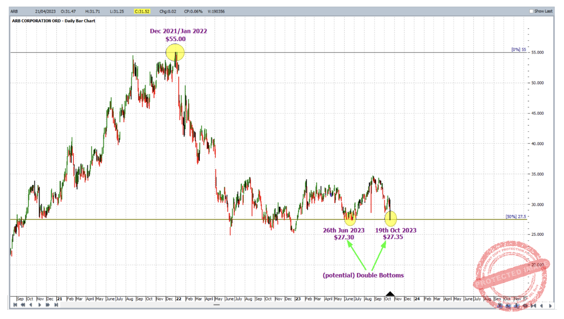The height and width of the screenshot is (319, 564).
Task: Click the yellow circle at the 19th Oct 2023 low
Action: pos(390,219)
